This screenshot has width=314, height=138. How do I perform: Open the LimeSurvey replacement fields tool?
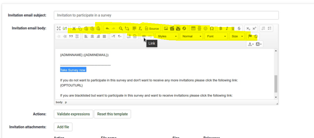tap(65, 28)
